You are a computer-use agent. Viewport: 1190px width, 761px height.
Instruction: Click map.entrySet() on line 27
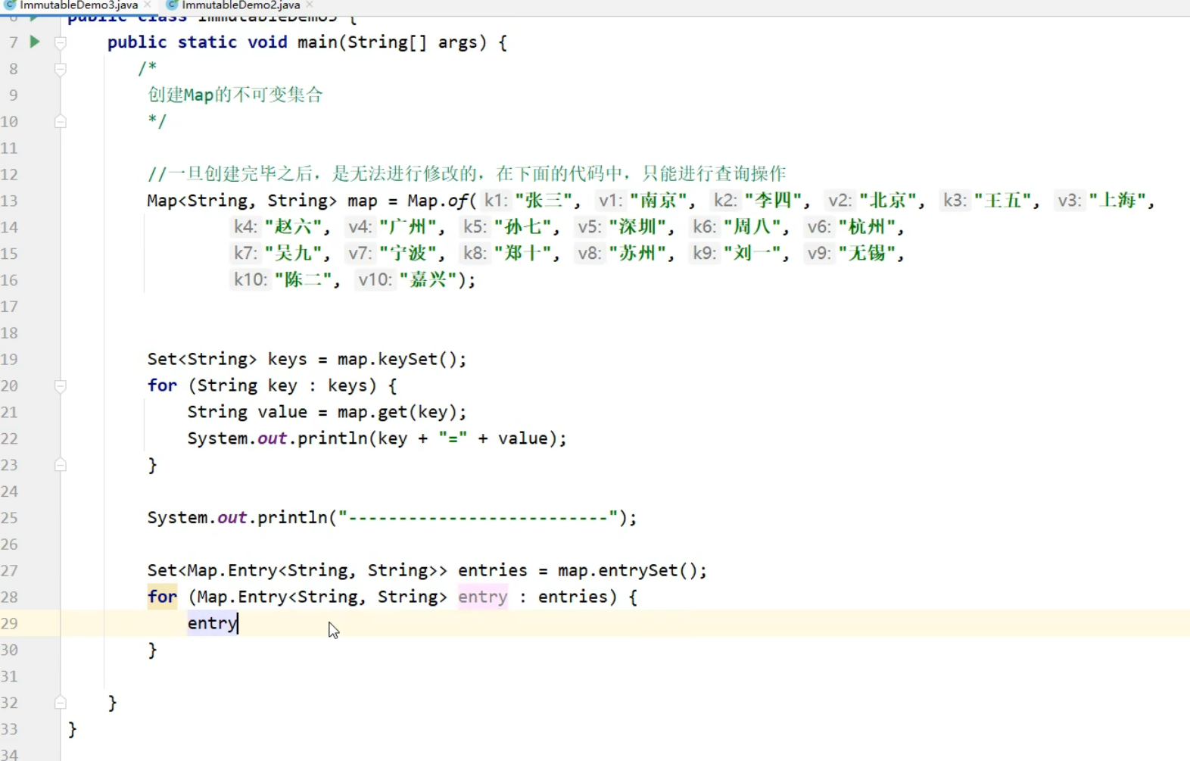(627, 570)
